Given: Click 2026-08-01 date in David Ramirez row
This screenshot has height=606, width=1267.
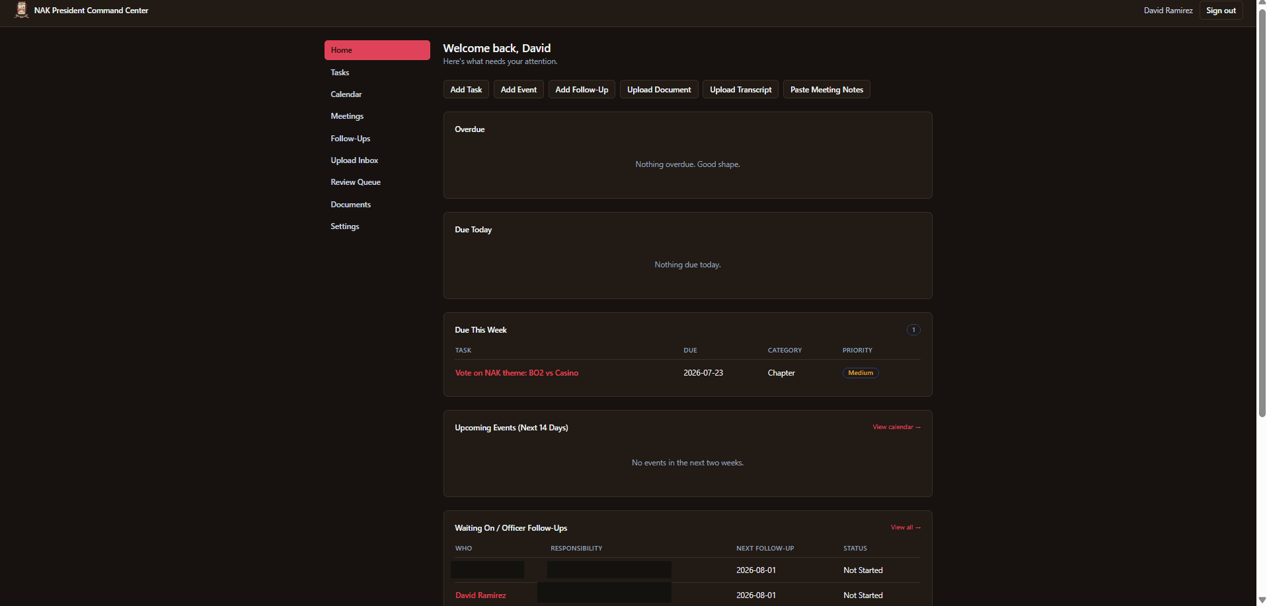Looking at the screenshot, I should 756,595.
